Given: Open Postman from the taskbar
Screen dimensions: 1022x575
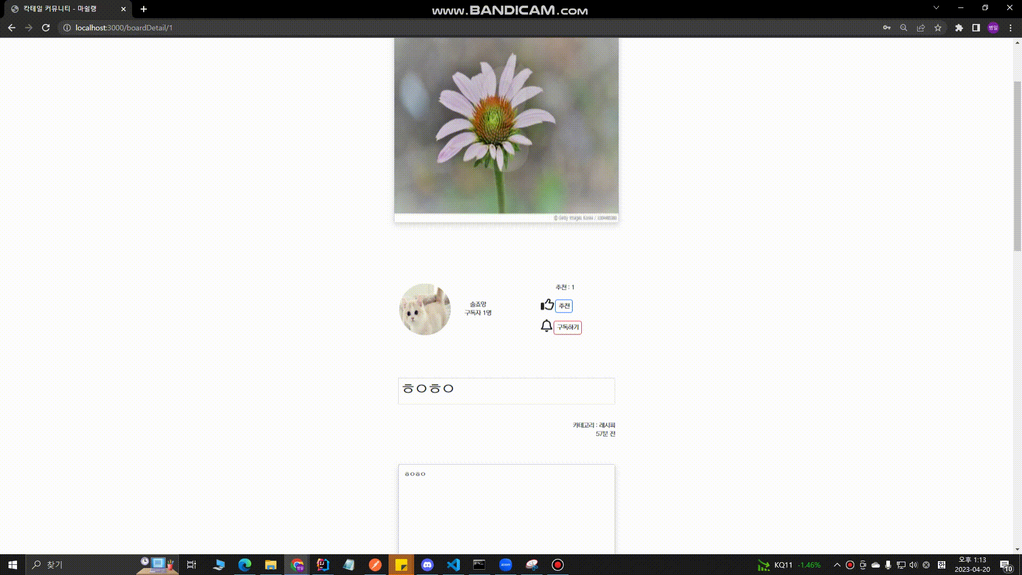Looking at the screenshot, I should point(375,565).
